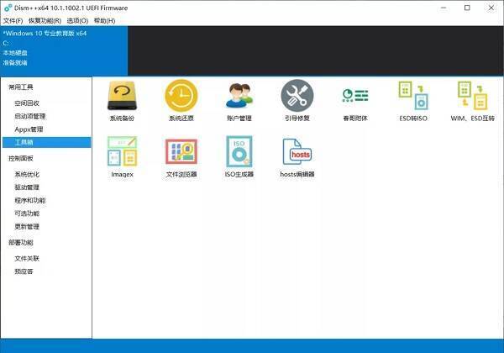Viewport: 504px width, 353px height.
Task: Open the 文件浏览器 file browser
Action: tap(181, 156)
